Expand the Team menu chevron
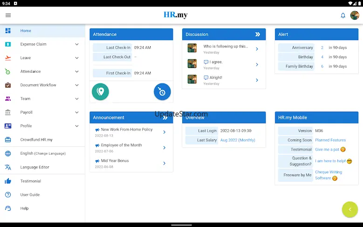Image resolution: width=363 pixels, height=227 pixels. [77, 99]
